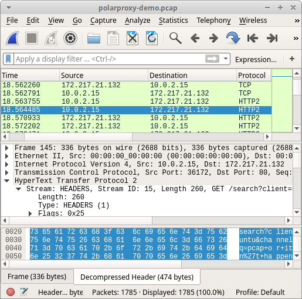Expand Transmission Control Protocol details
The image size is (302, 299).
point(6,172)
